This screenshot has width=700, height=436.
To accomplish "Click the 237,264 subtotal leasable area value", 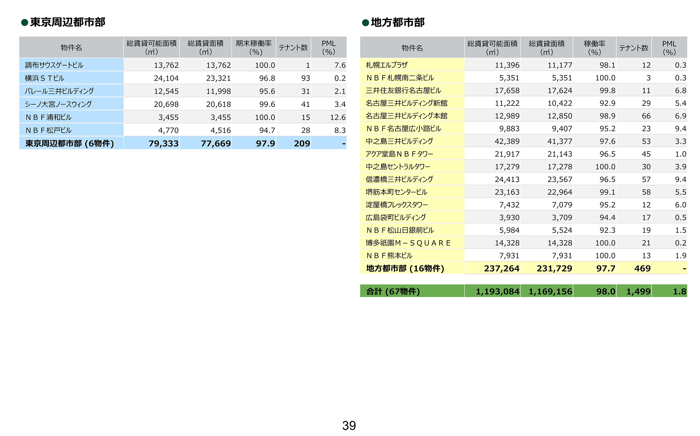I will point(502,268).
